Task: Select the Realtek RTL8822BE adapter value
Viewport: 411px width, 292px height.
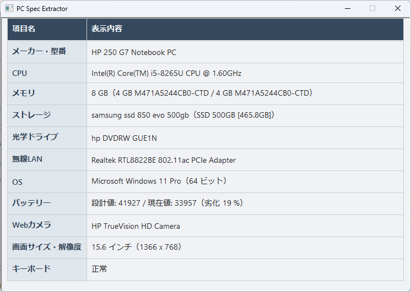Action: [x=164, y=160]
